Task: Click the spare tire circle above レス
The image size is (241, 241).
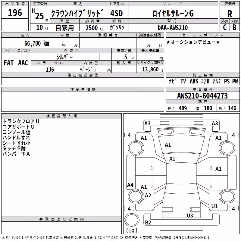Action: [x=132, y=220]
